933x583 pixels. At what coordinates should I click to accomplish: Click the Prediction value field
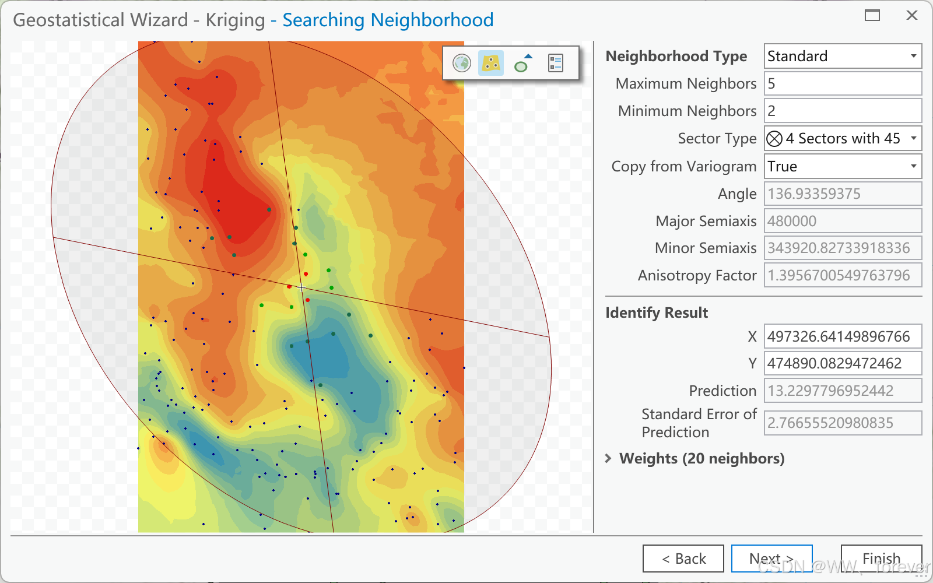(843, 391)
